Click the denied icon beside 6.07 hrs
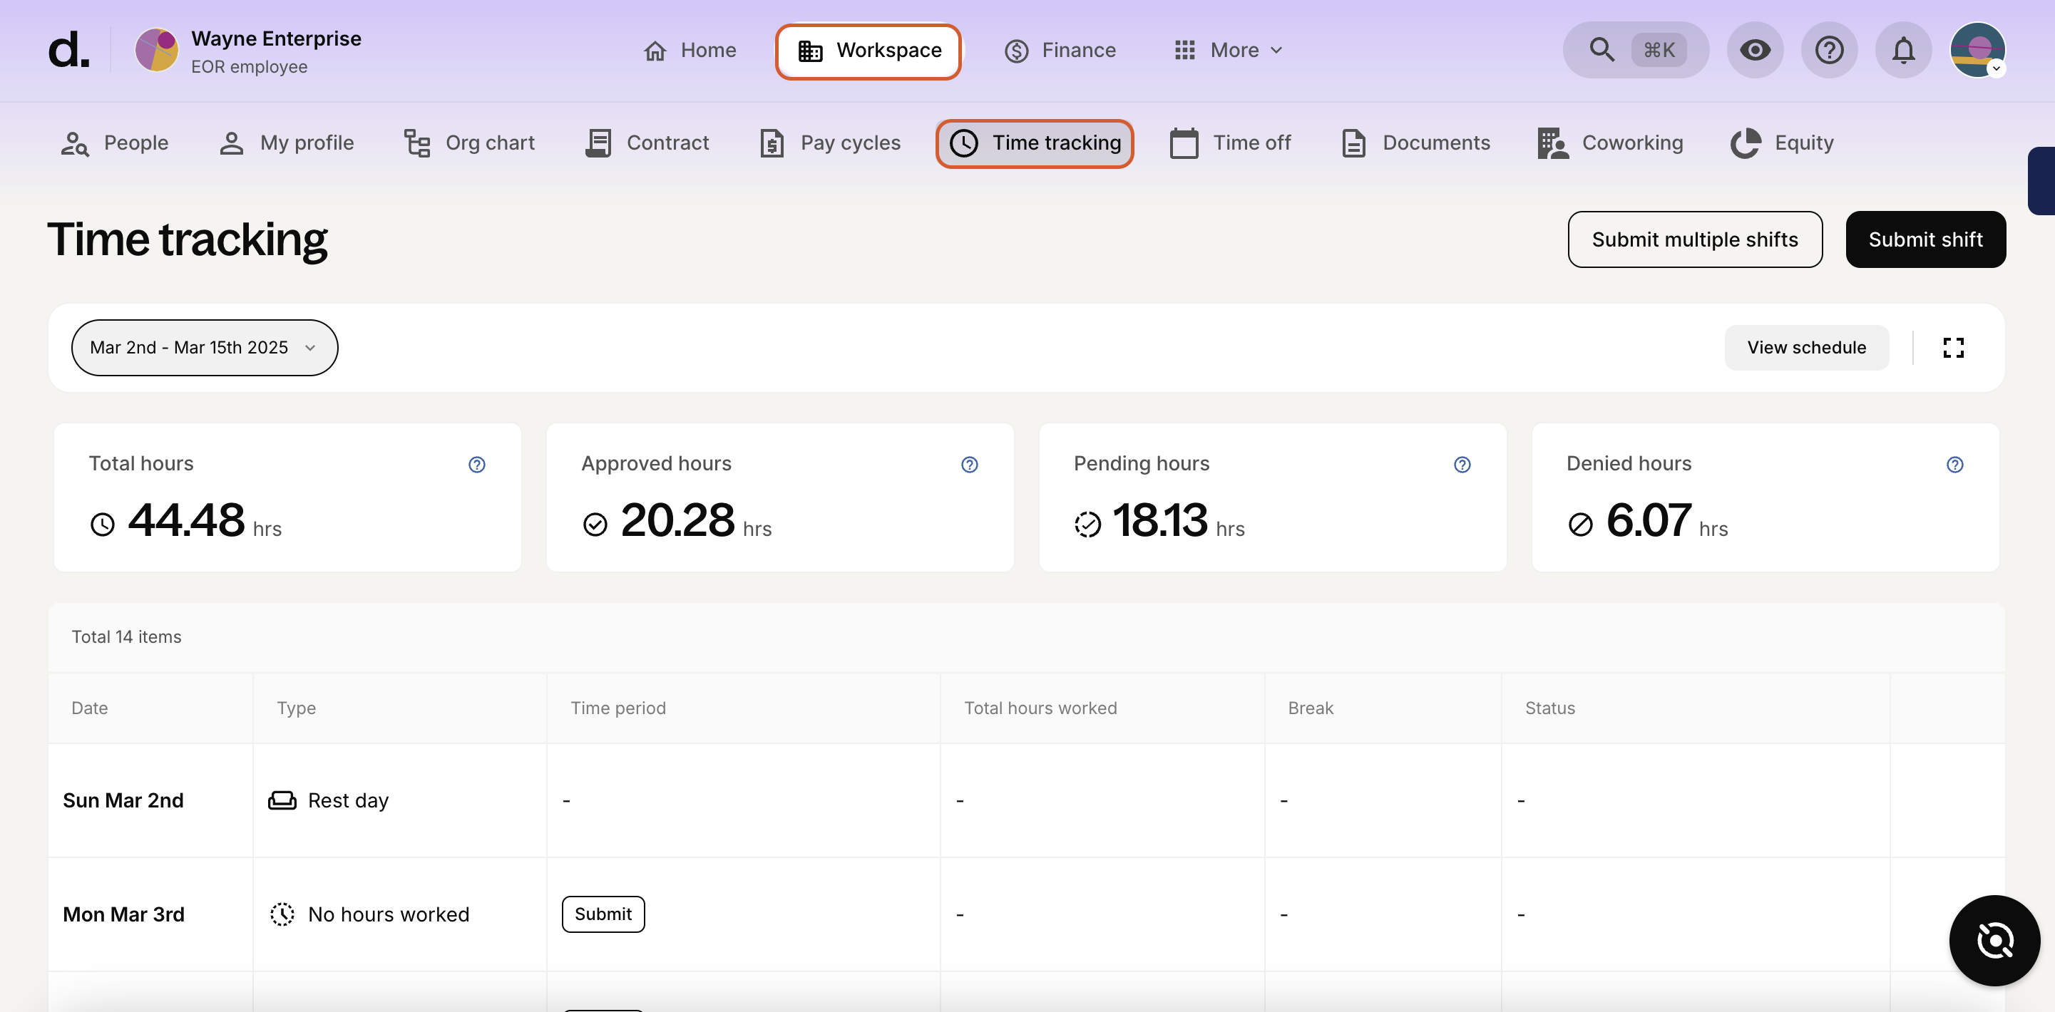This screenshot has height=1012, width=2055. 1580,524
